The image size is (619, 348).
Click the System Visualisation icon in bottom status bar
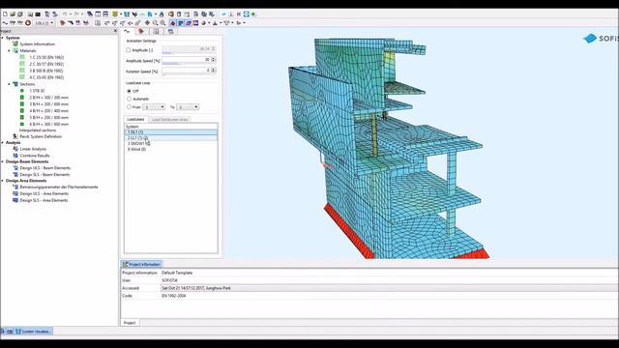[18, 332]
